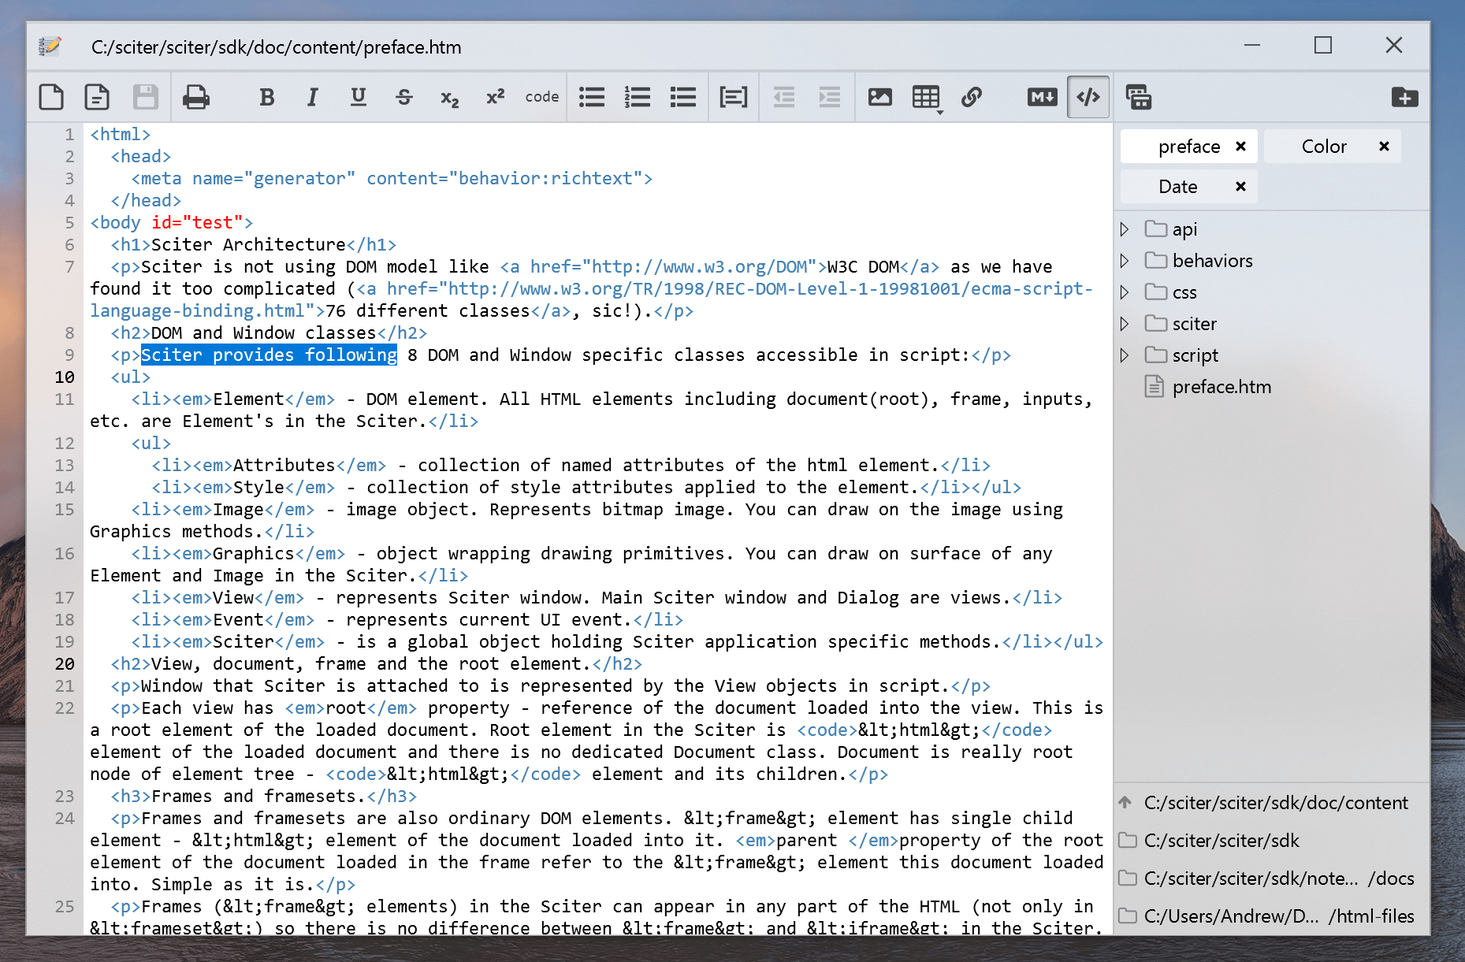Open the table options dropdown arrow

click(940, 113)
